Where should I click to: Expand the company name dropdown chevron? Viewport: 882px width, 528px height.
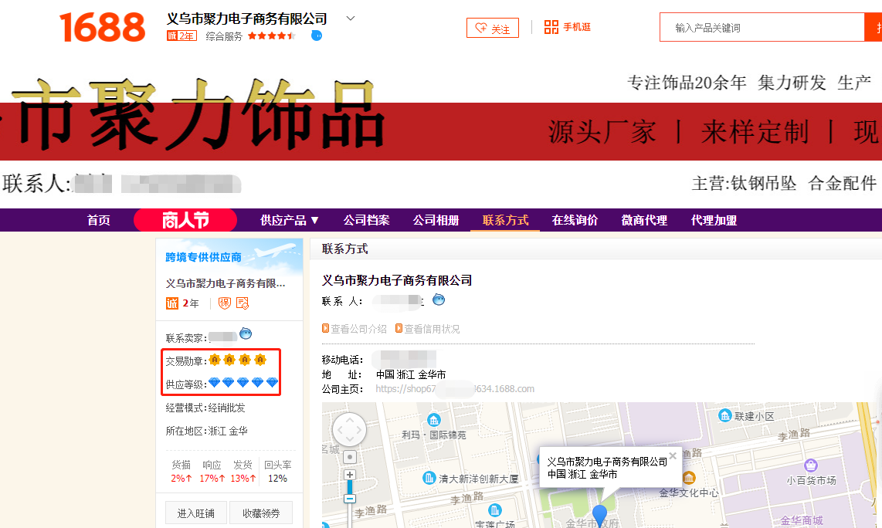[351, 19]
